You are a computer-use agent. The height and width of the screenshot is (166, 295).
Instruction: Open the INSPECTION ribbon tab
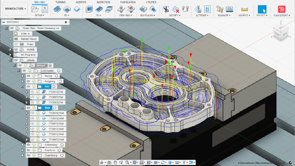point(103,2)
